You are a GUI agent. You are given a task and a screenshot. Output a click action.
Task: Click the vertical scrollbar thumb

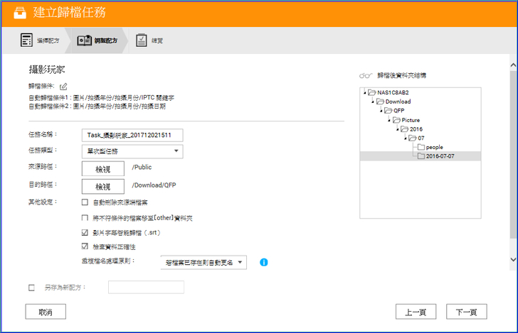514,154
